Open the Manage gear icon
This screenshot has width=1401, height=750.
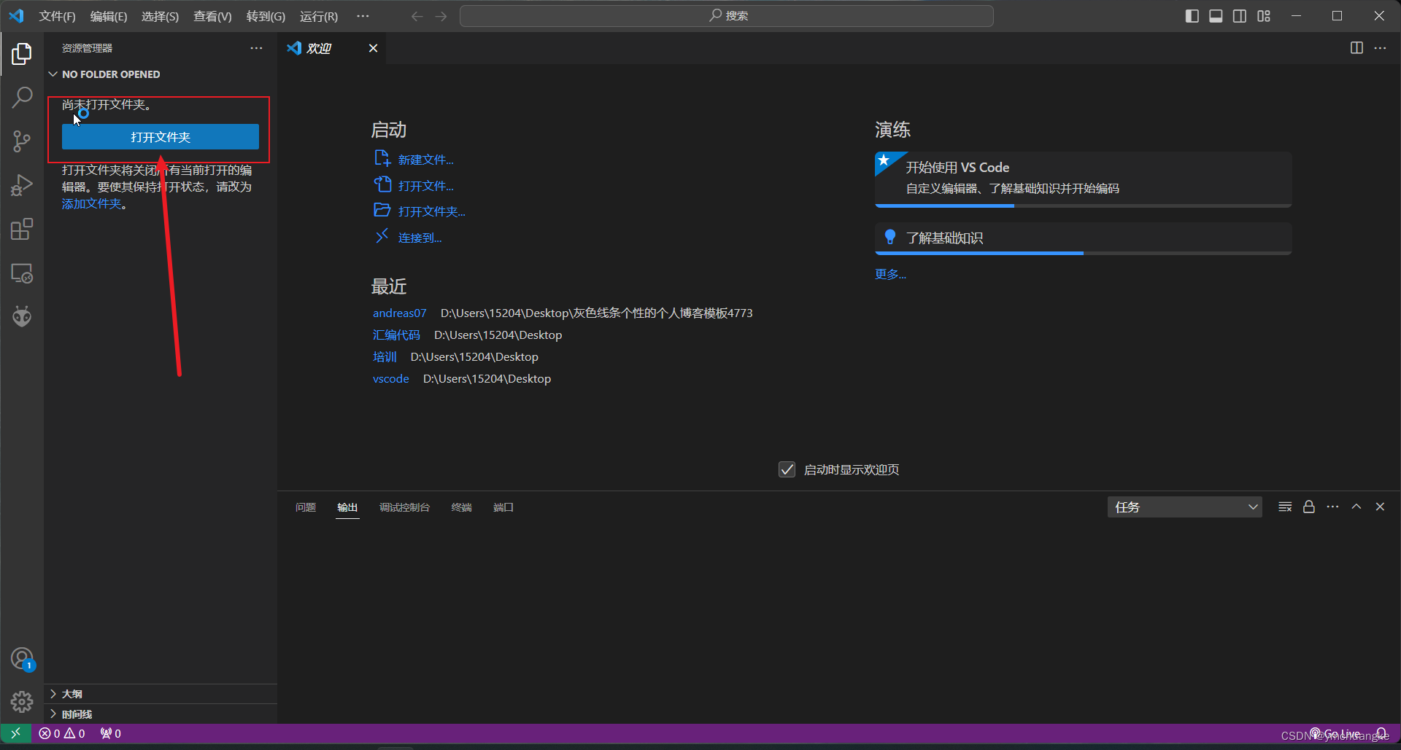pyautogui.click(x=22, y=702)
